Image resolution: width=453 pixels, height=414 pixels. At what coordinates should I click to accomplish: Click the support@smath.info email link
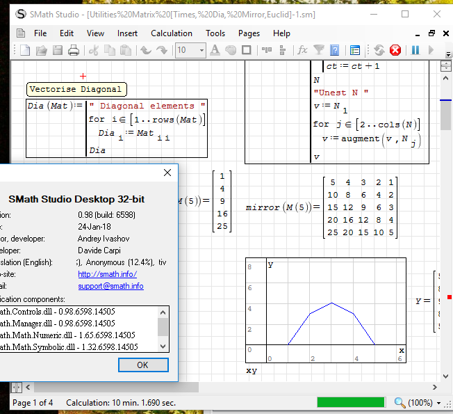point(110,286)
